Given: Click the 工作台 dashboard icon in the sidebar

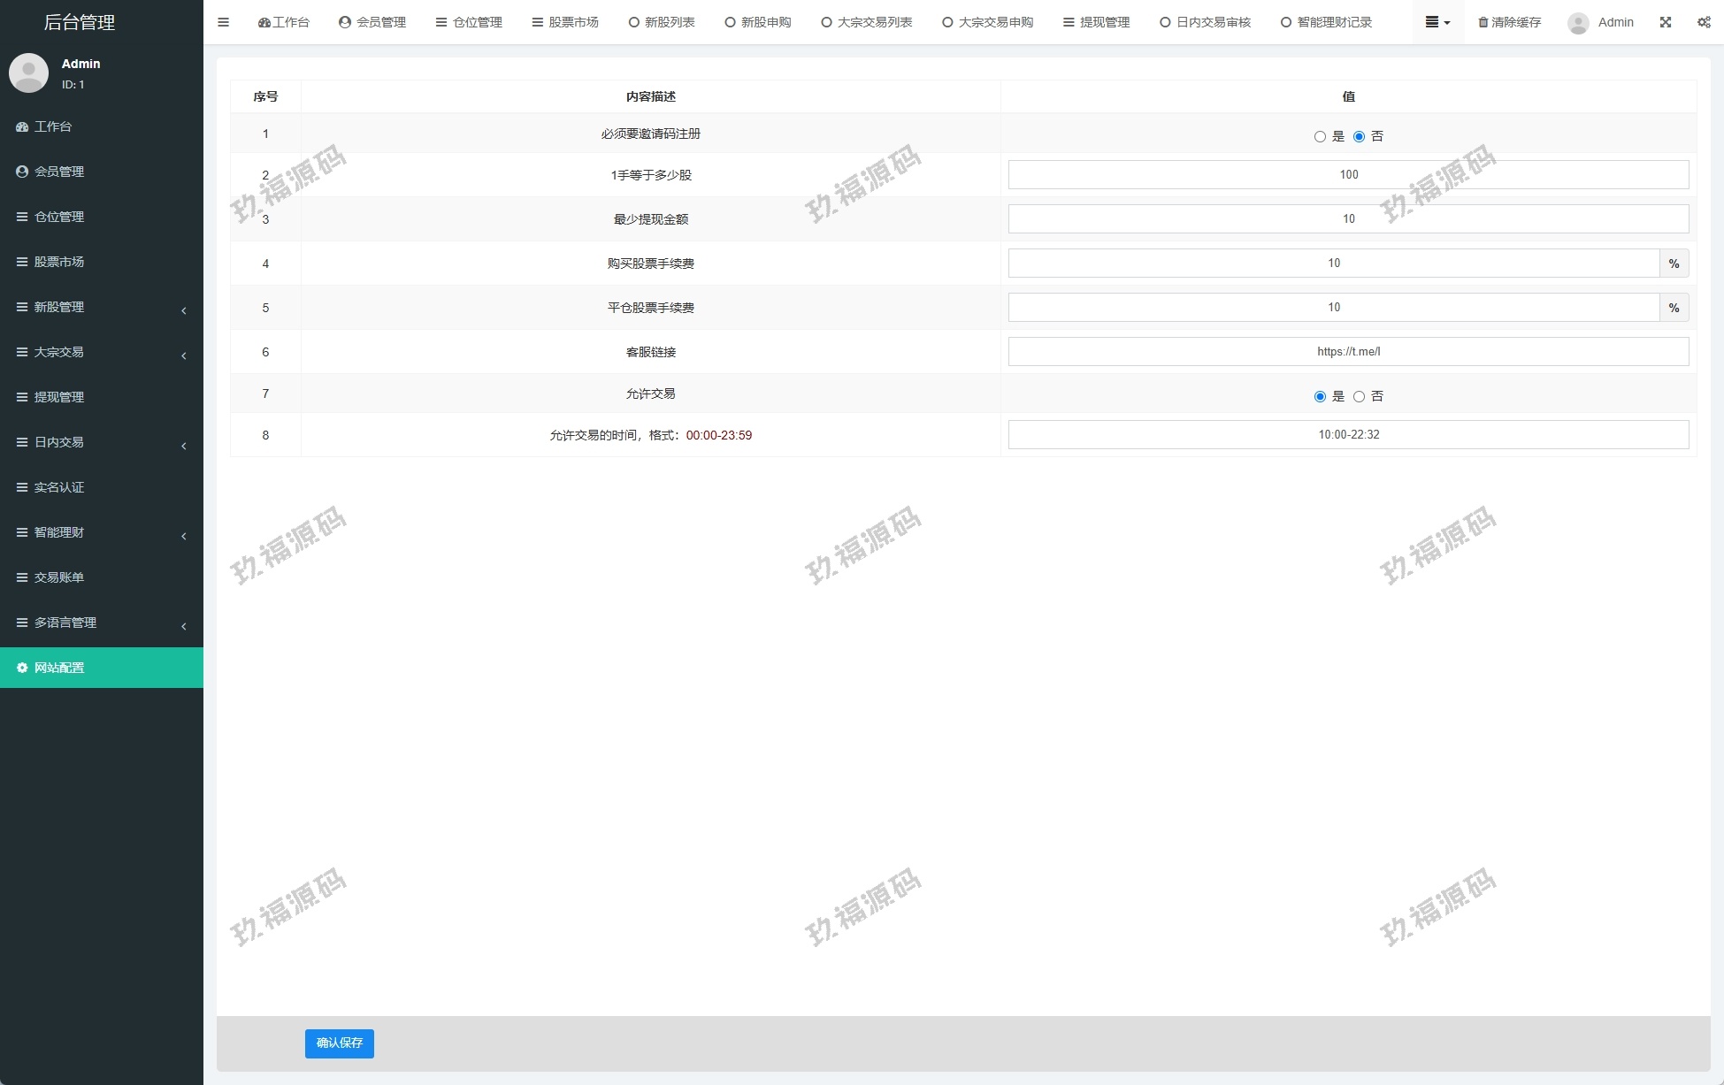Looking at the screenshot, I should [22, 126].
